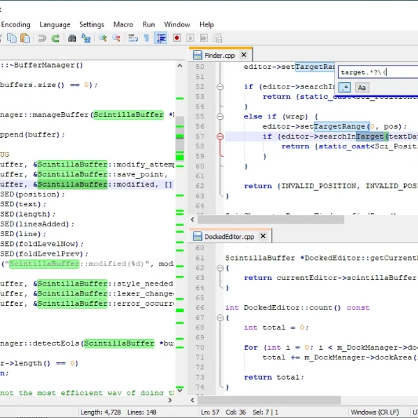Click the green Redo arrow icon
Screen dimensions: 418x418
56,38
